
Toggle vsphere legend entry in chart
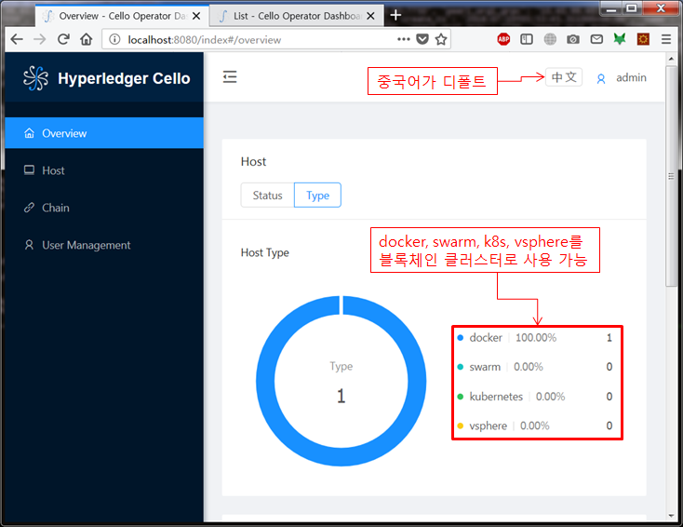click(x=534, y=426)
